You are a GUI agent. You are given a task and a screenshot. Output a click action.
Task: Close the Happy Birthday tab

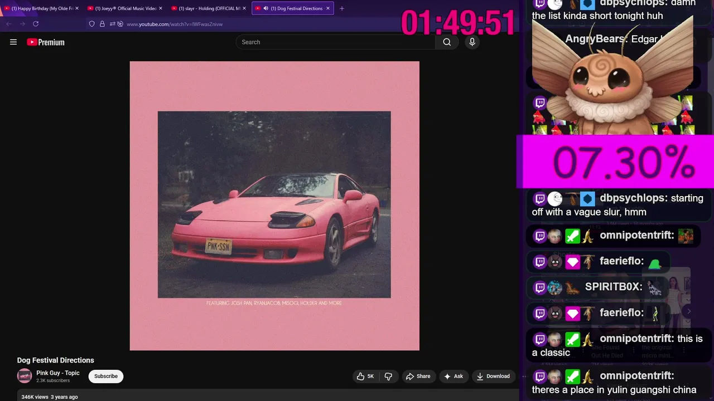pos(76,8)
